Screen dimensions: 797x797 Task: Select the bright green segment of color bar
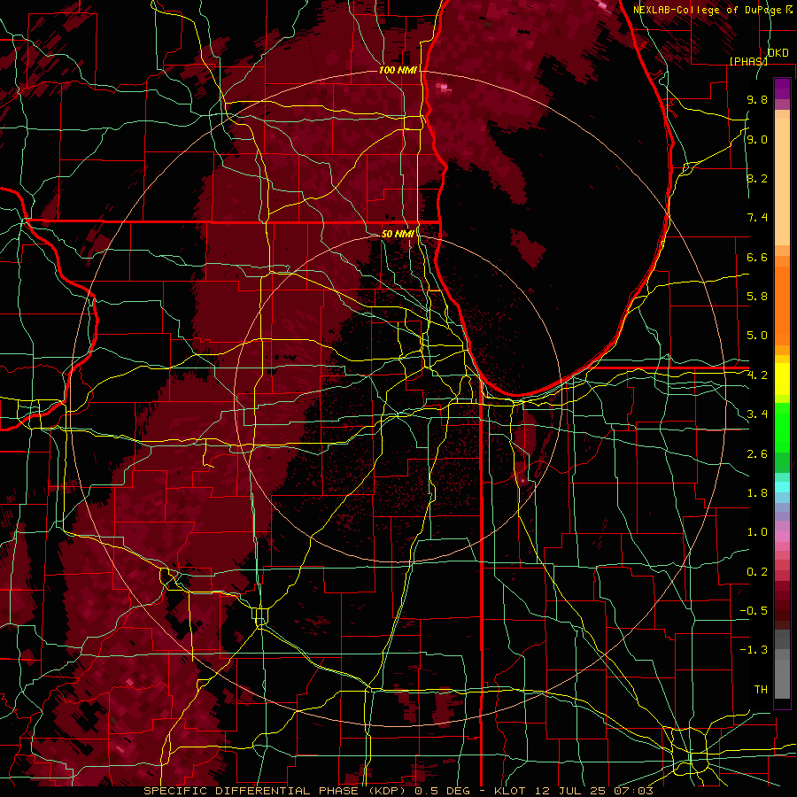[782, 428]
